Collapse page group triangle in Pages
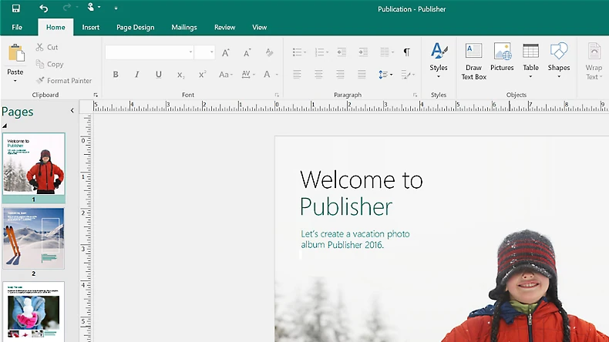The height and width of the screenshot is (342, 609). point(5,126)
